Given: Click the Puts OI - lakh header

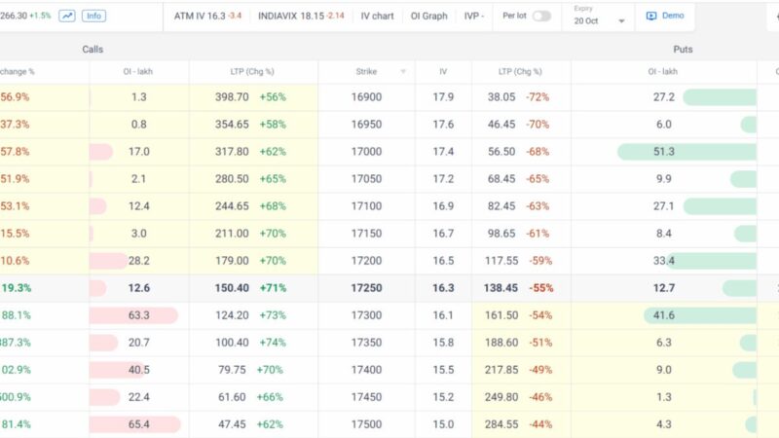Looking at the screenshot, I should click(x=663, y=71).
